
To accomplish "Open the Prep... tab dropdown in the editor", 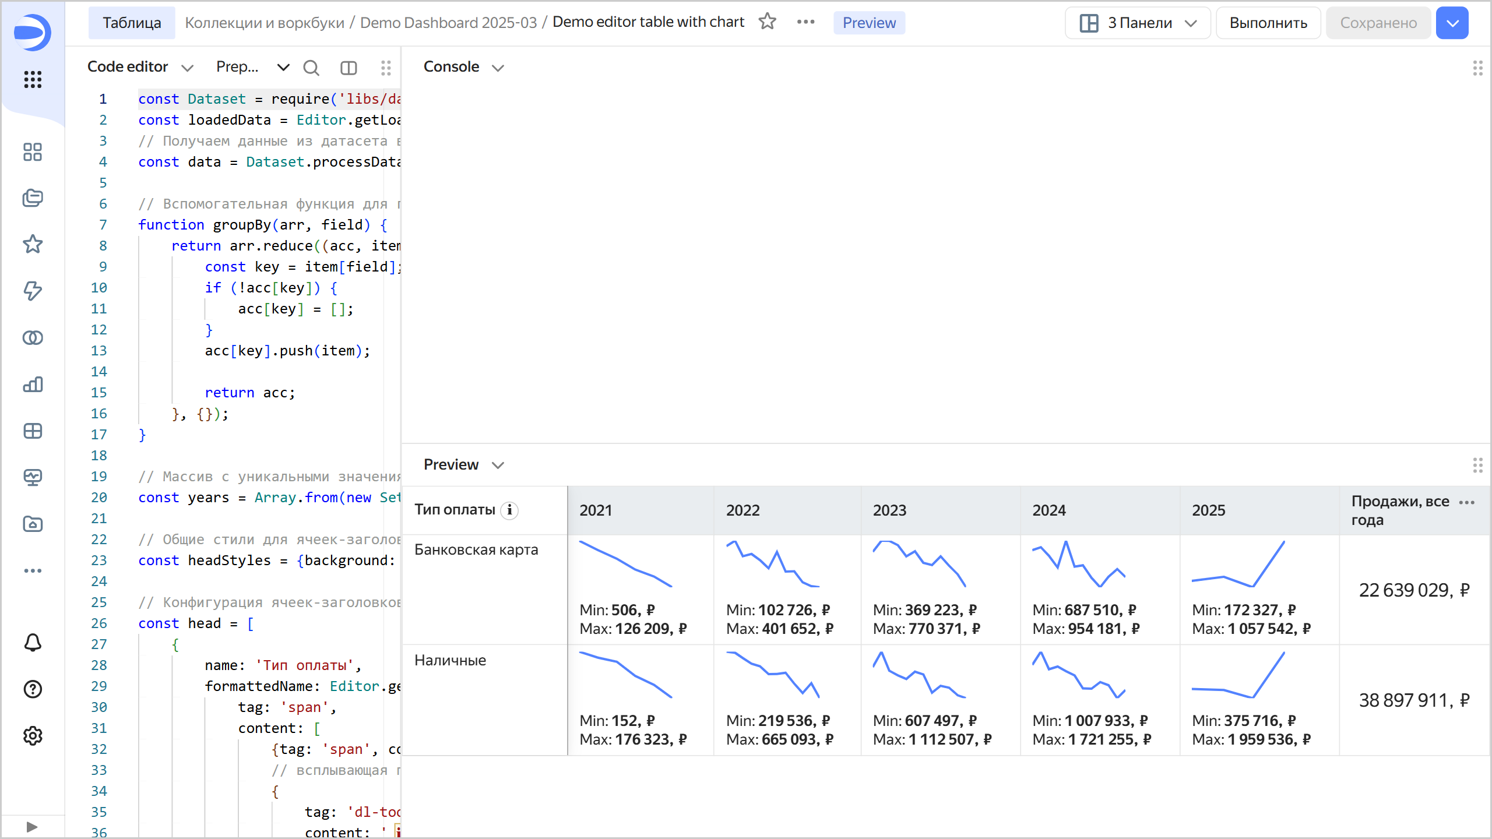I will coord(283,67).
